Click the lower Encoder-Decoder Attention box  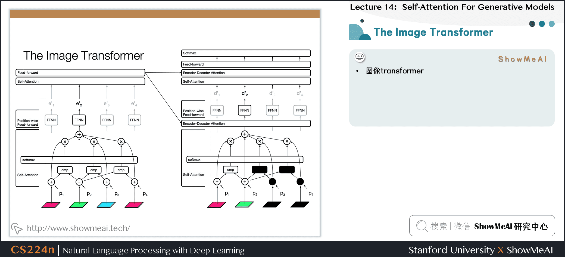tap(246, 123)
